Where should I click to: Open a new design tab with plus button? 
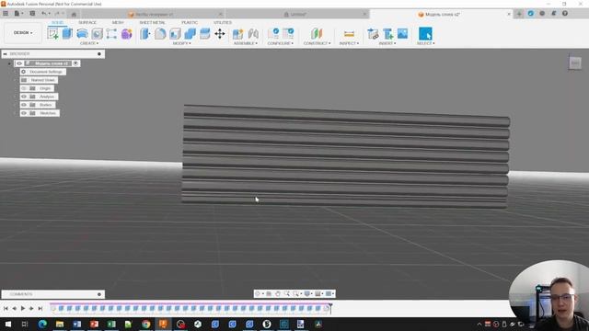point(519,14)
